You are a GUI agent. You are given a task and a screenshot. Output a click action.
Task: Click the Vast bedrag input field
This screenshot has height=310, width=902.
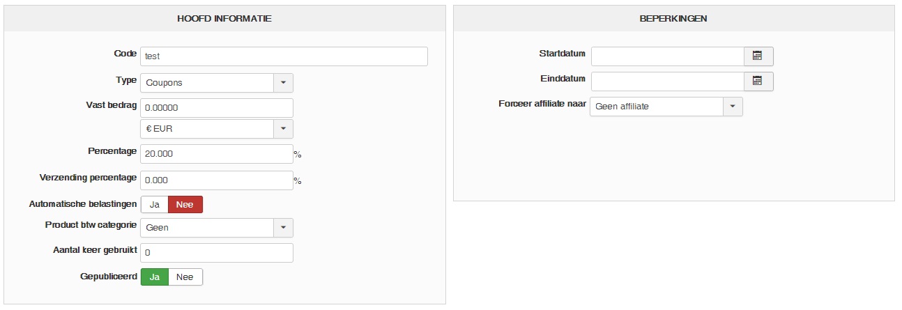point(216,108)
